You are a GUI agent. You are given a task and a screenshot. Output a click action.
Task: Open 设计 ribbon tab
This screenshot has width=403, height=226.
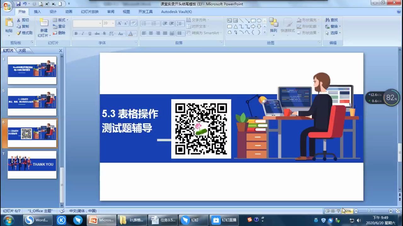[x=53, y=12]
